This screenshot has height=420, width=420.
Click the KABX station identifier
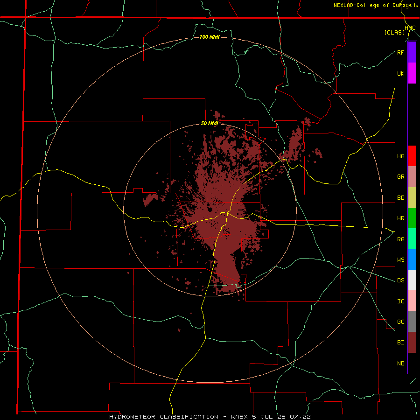click(239, 417)
